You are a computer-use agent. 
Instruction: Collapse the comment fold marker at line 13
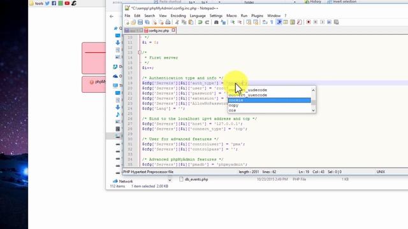click(x=140, y=52)
